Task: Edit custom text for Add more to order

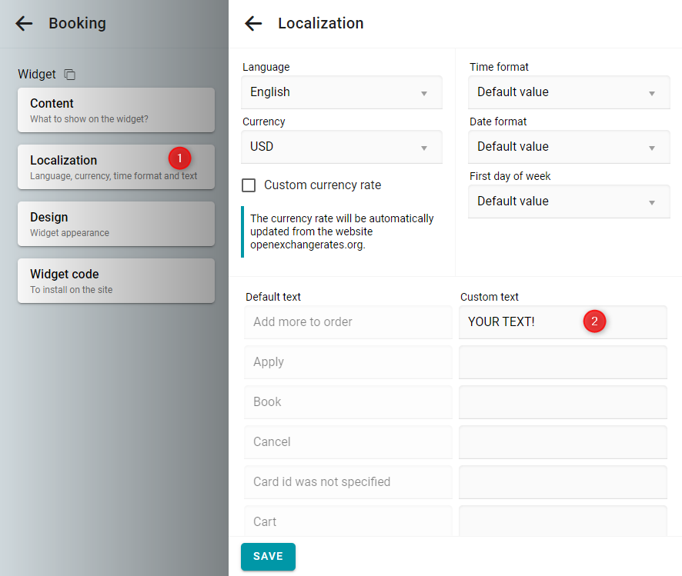Action: (x=563, y=322)
